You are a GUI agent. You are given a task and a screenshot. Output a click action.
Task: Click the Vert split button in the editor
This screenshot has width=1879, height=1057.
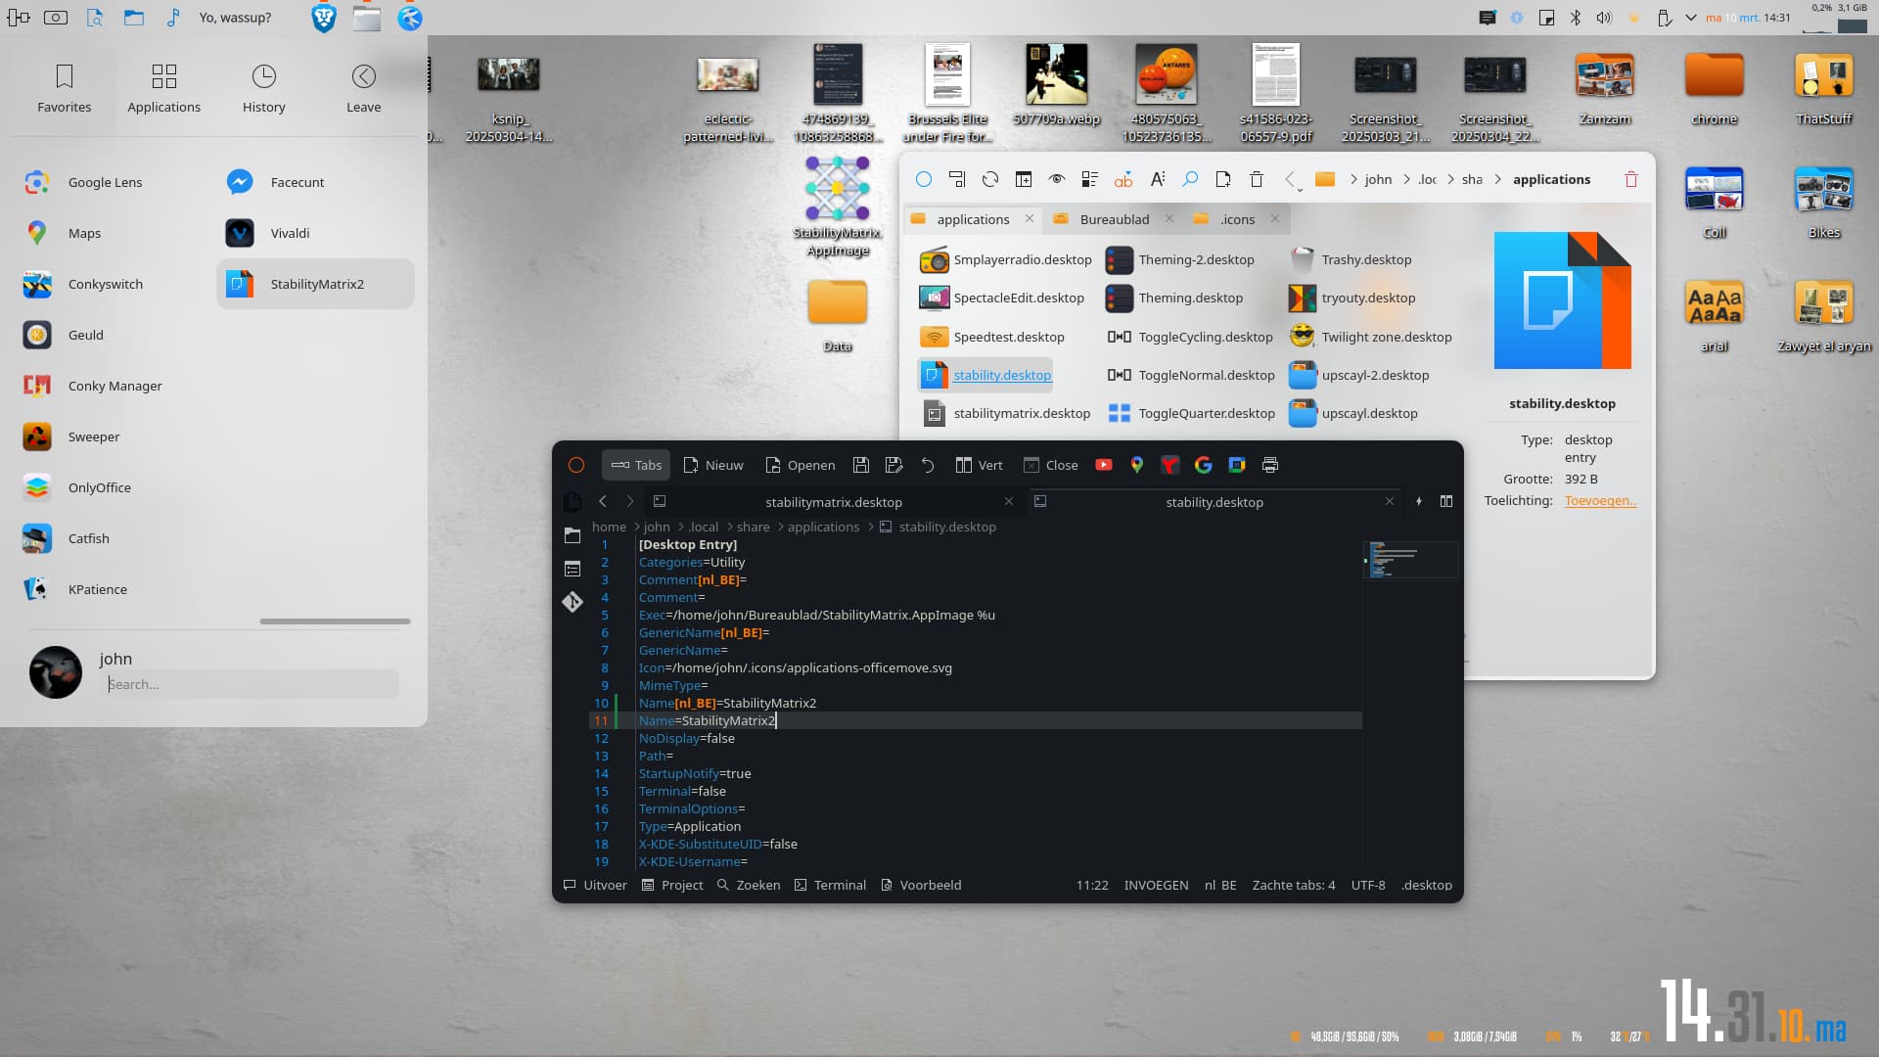tap(980, 465)
